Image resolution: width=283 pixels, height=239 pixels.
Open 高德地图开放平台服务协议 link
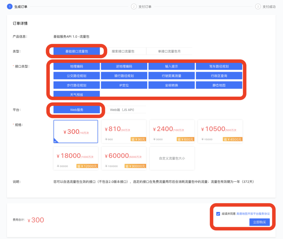tap(253, 214)
